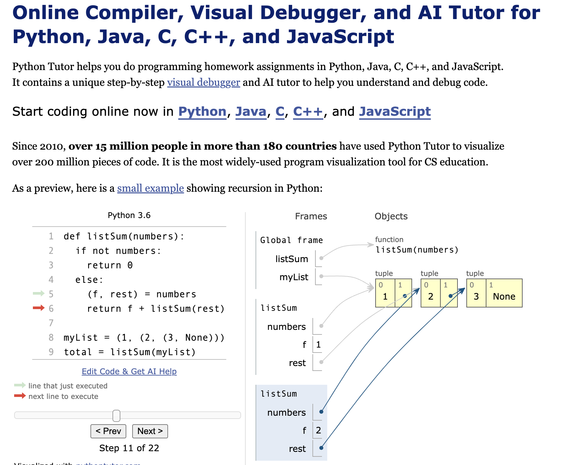Open the visual debugger link
Viewport: 567px width, 465px height.
pyautogui.click(x=204, y=82)
